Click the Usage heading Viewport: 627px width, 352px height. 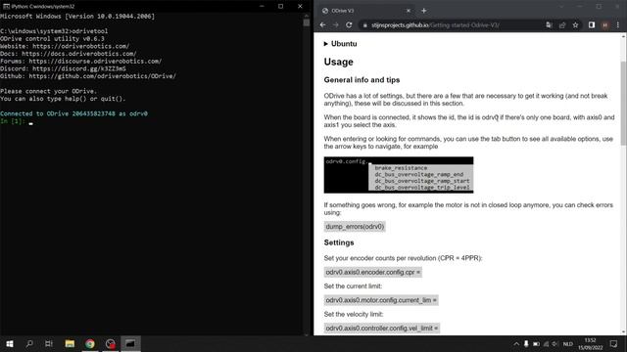[x=339, y=62]
